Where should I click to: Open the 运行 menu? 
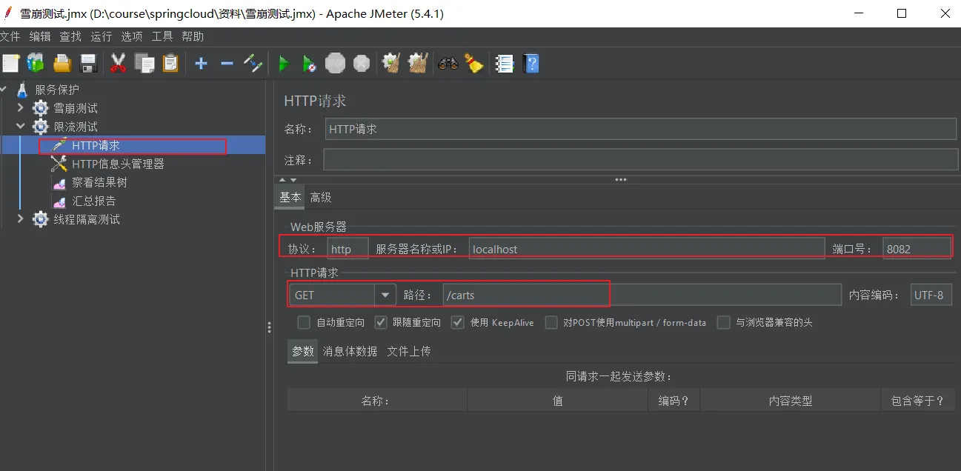(x=102, y=36)
